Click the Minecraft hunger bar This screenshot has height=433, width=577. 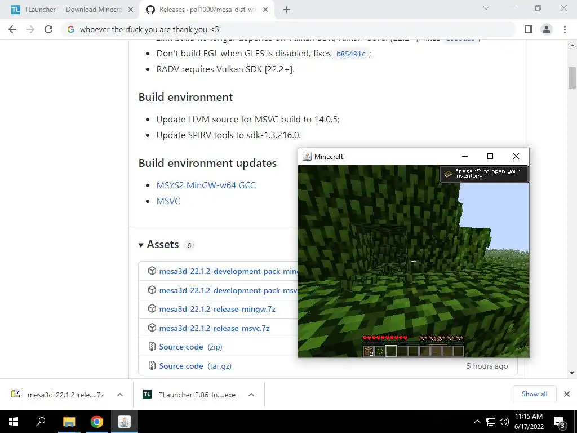442,338
